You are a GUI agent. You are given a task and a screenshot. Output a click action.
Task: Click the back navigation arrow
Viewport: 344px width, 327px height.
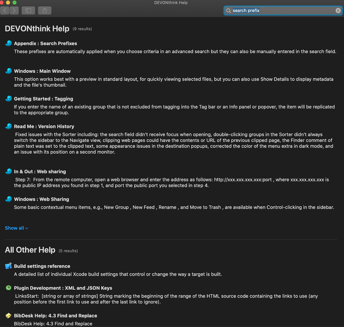pos(5,11)
